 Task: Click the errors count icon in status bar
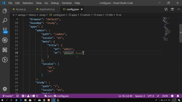pos(24,96)
